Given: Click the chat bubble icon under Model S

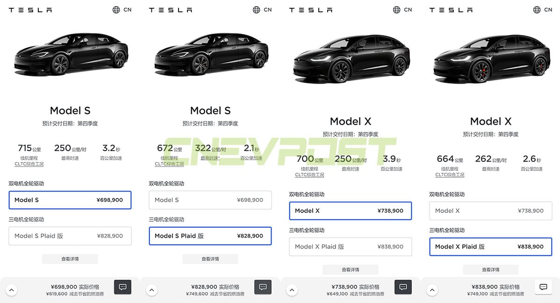Looking at the screenshot, I should 122,287.
